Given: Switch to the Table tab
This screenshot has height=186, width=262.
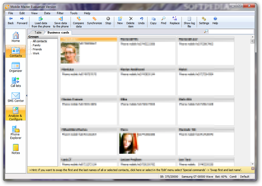Looking at the screenshot, I should pyautogui.click(x=38, y=33).
